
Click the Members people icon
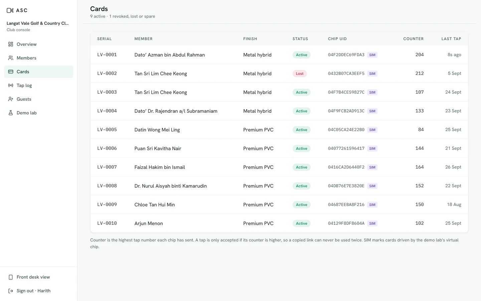tap(11, 58)
